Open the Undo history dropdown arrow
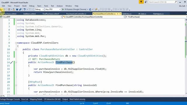Image resolution: width=187 pixels, height=105 pixels. click(x=27, y=9)
